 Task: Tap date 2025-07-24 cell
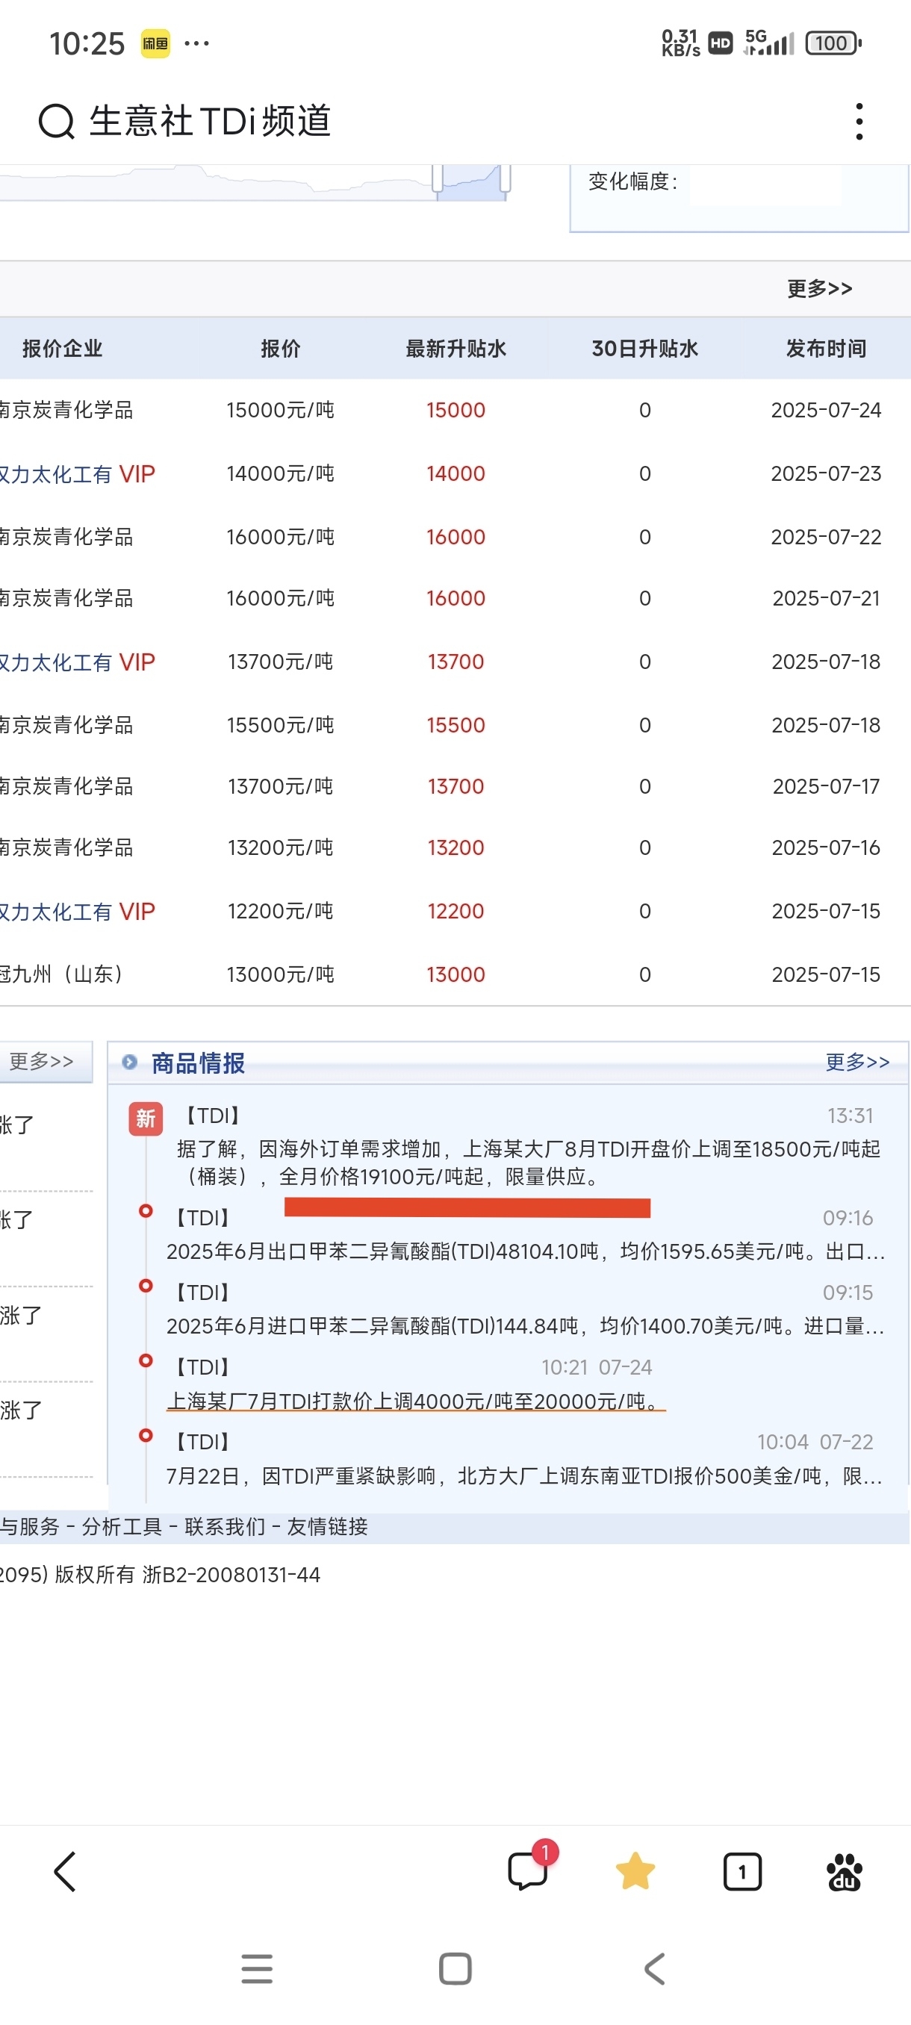(826, 410)
